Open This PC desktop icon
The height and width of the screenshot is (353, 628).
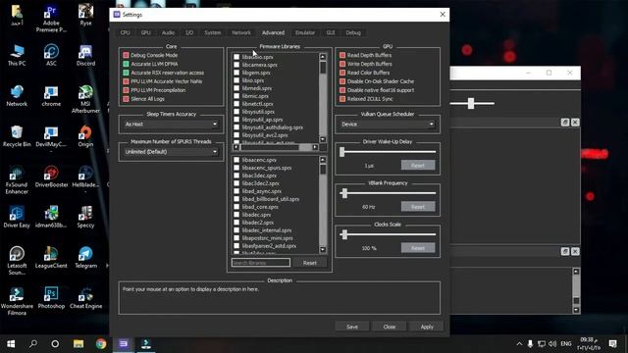coord(17,55)
